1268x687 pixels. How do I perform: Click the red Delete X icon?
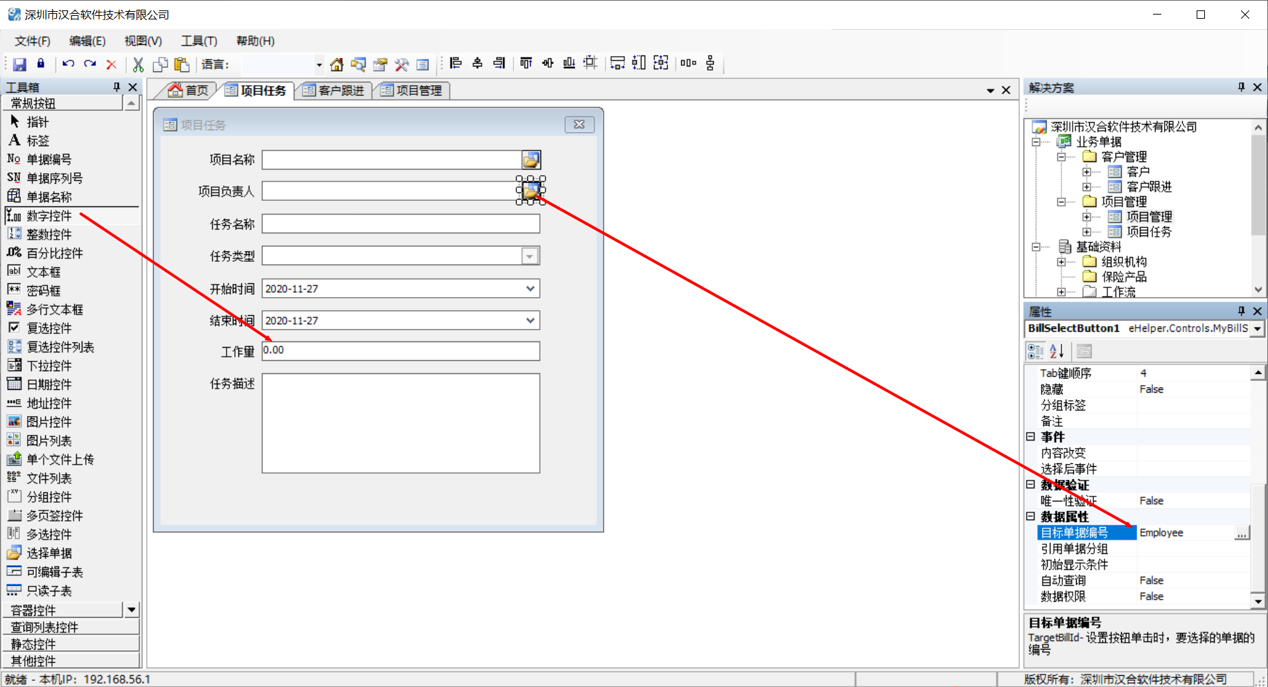pos(112,64)
